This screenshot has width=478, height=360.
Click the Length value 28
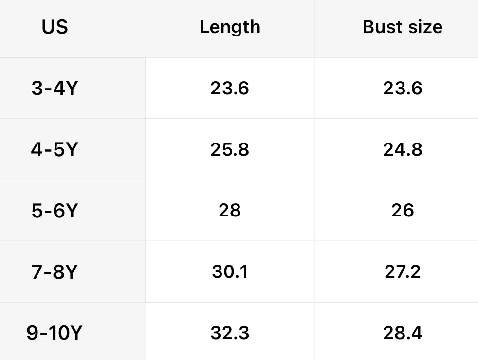pyautogui.click(x=230, y=211)
